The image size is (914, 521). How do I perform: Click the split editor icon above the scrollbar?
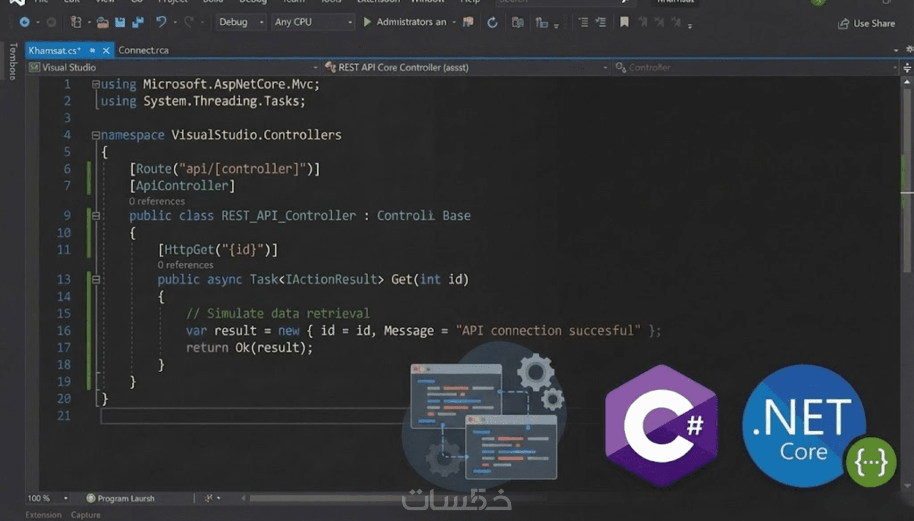coord(907,68)
